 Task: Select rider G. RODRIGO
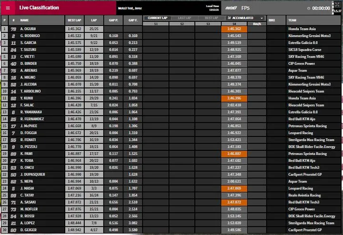tap(30, 36)
